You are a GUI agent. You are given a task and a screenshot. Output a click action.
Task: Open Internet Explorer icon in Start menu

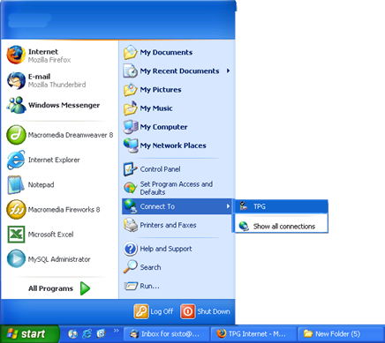[x=16, y=160]
